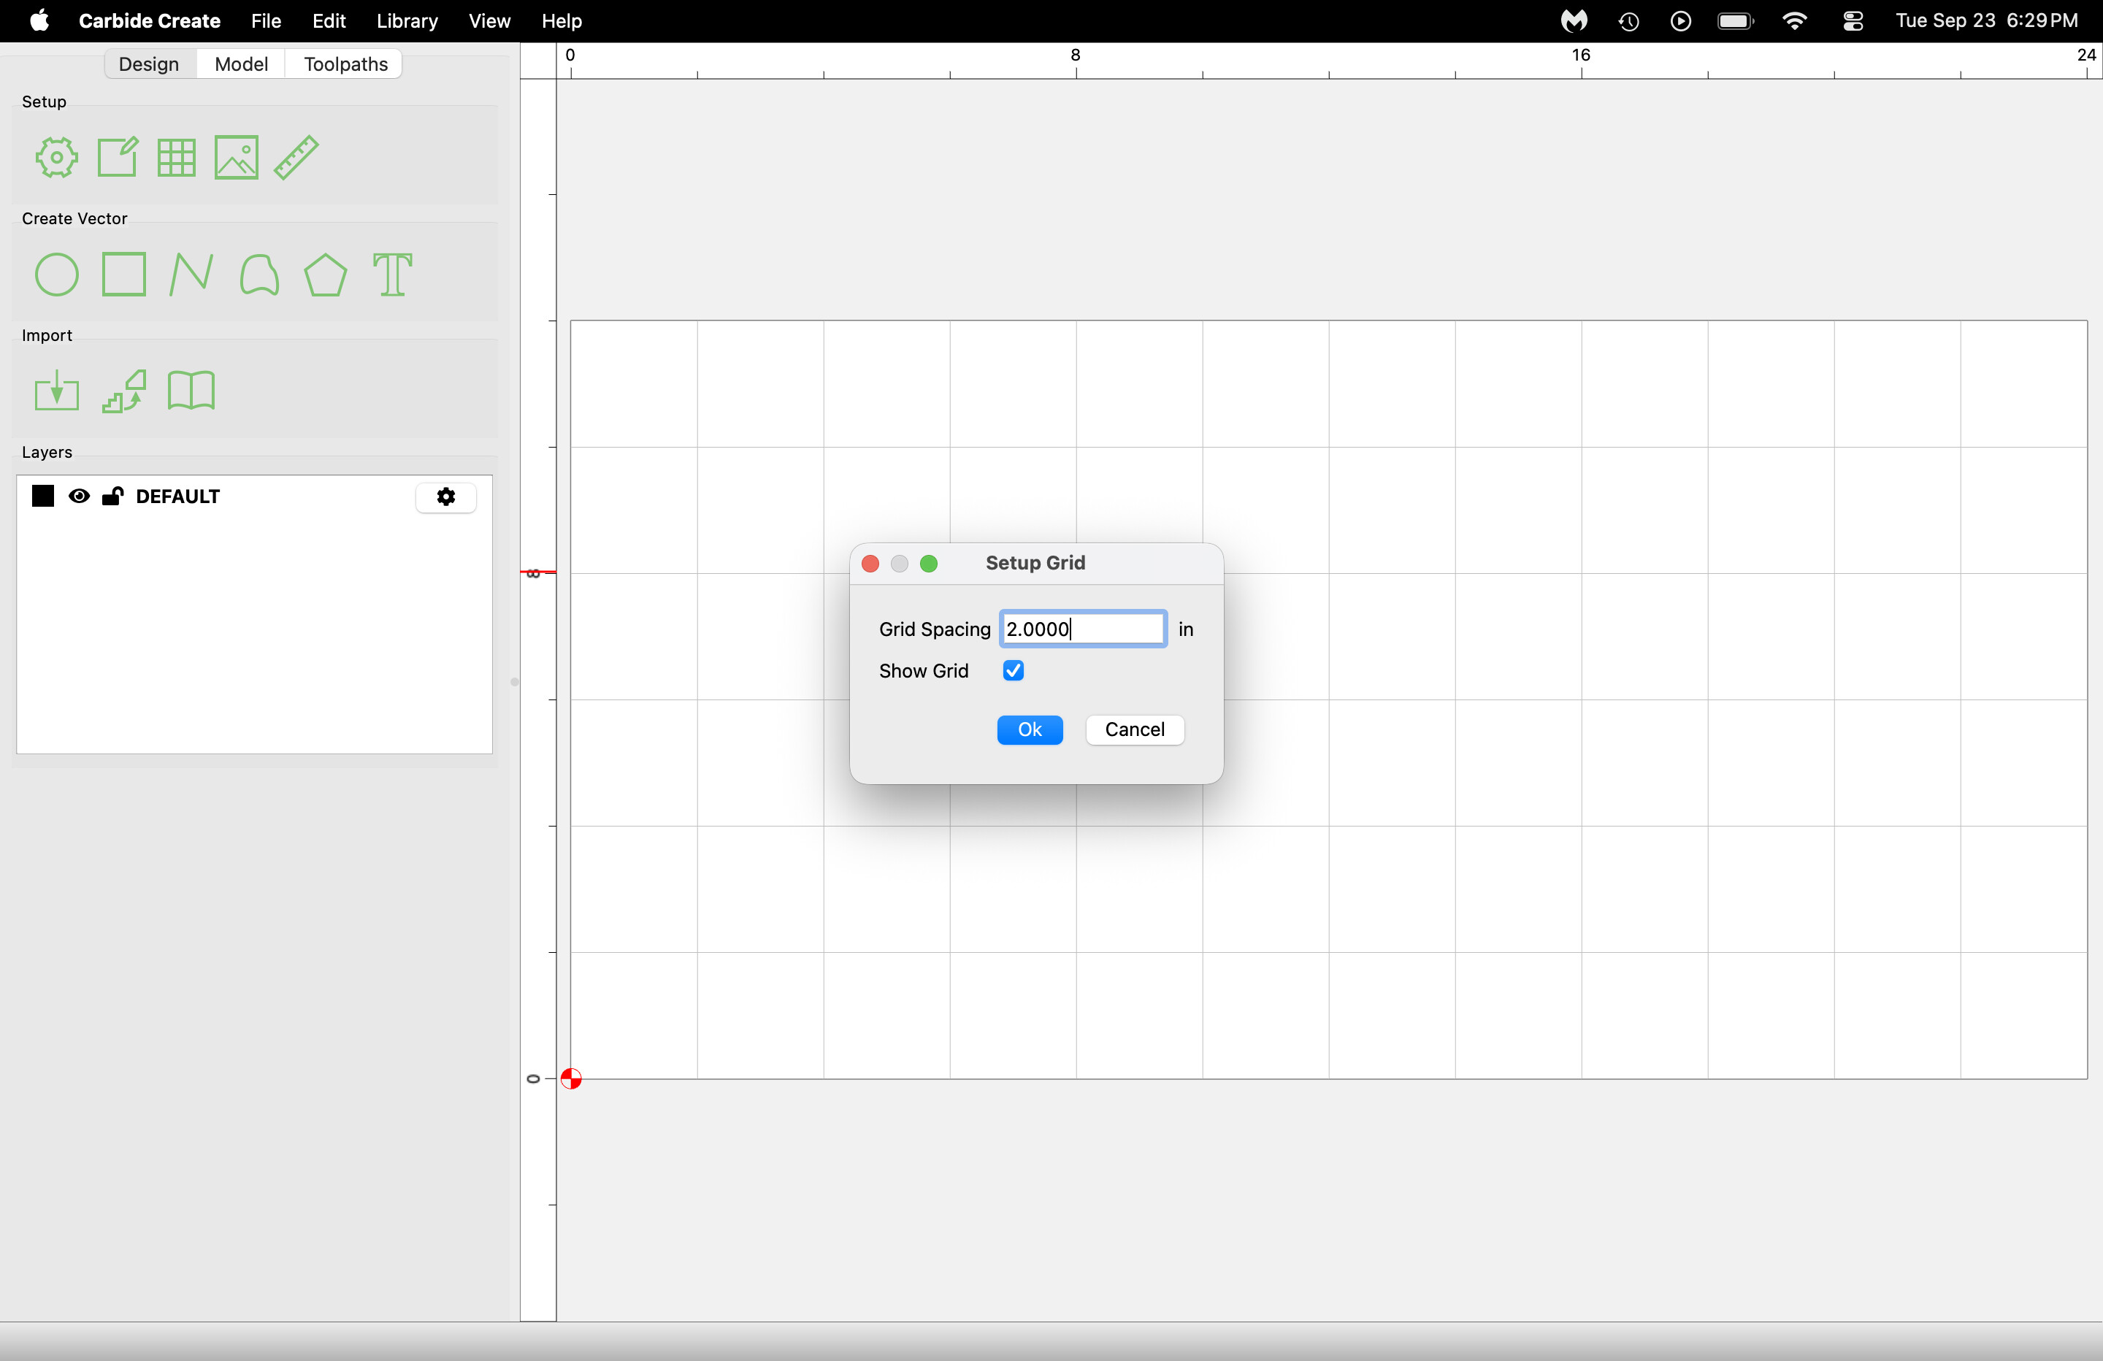Select the Regular Polygon tool
Image resolution: width=2103 pixels, height=1361 pixels.
click(x=325, y=275)
